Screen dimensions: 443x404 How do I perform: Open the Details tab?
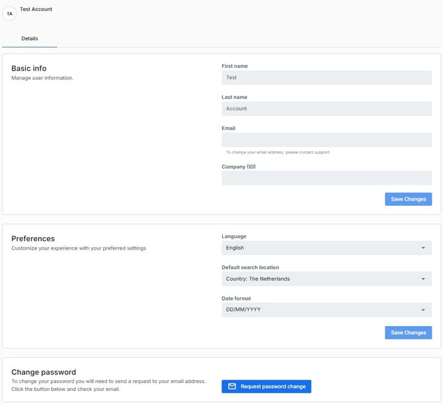(30, 39)
